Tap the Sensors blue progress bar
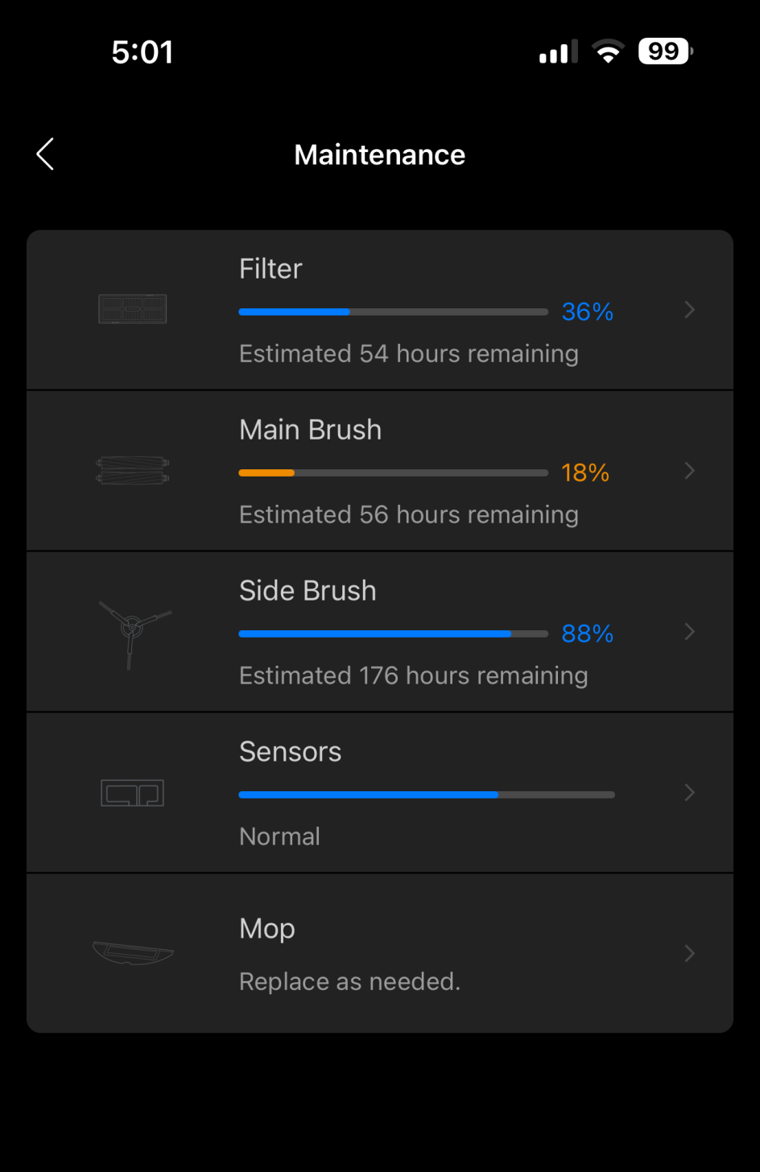760x1172 pixels. (427, 794)
